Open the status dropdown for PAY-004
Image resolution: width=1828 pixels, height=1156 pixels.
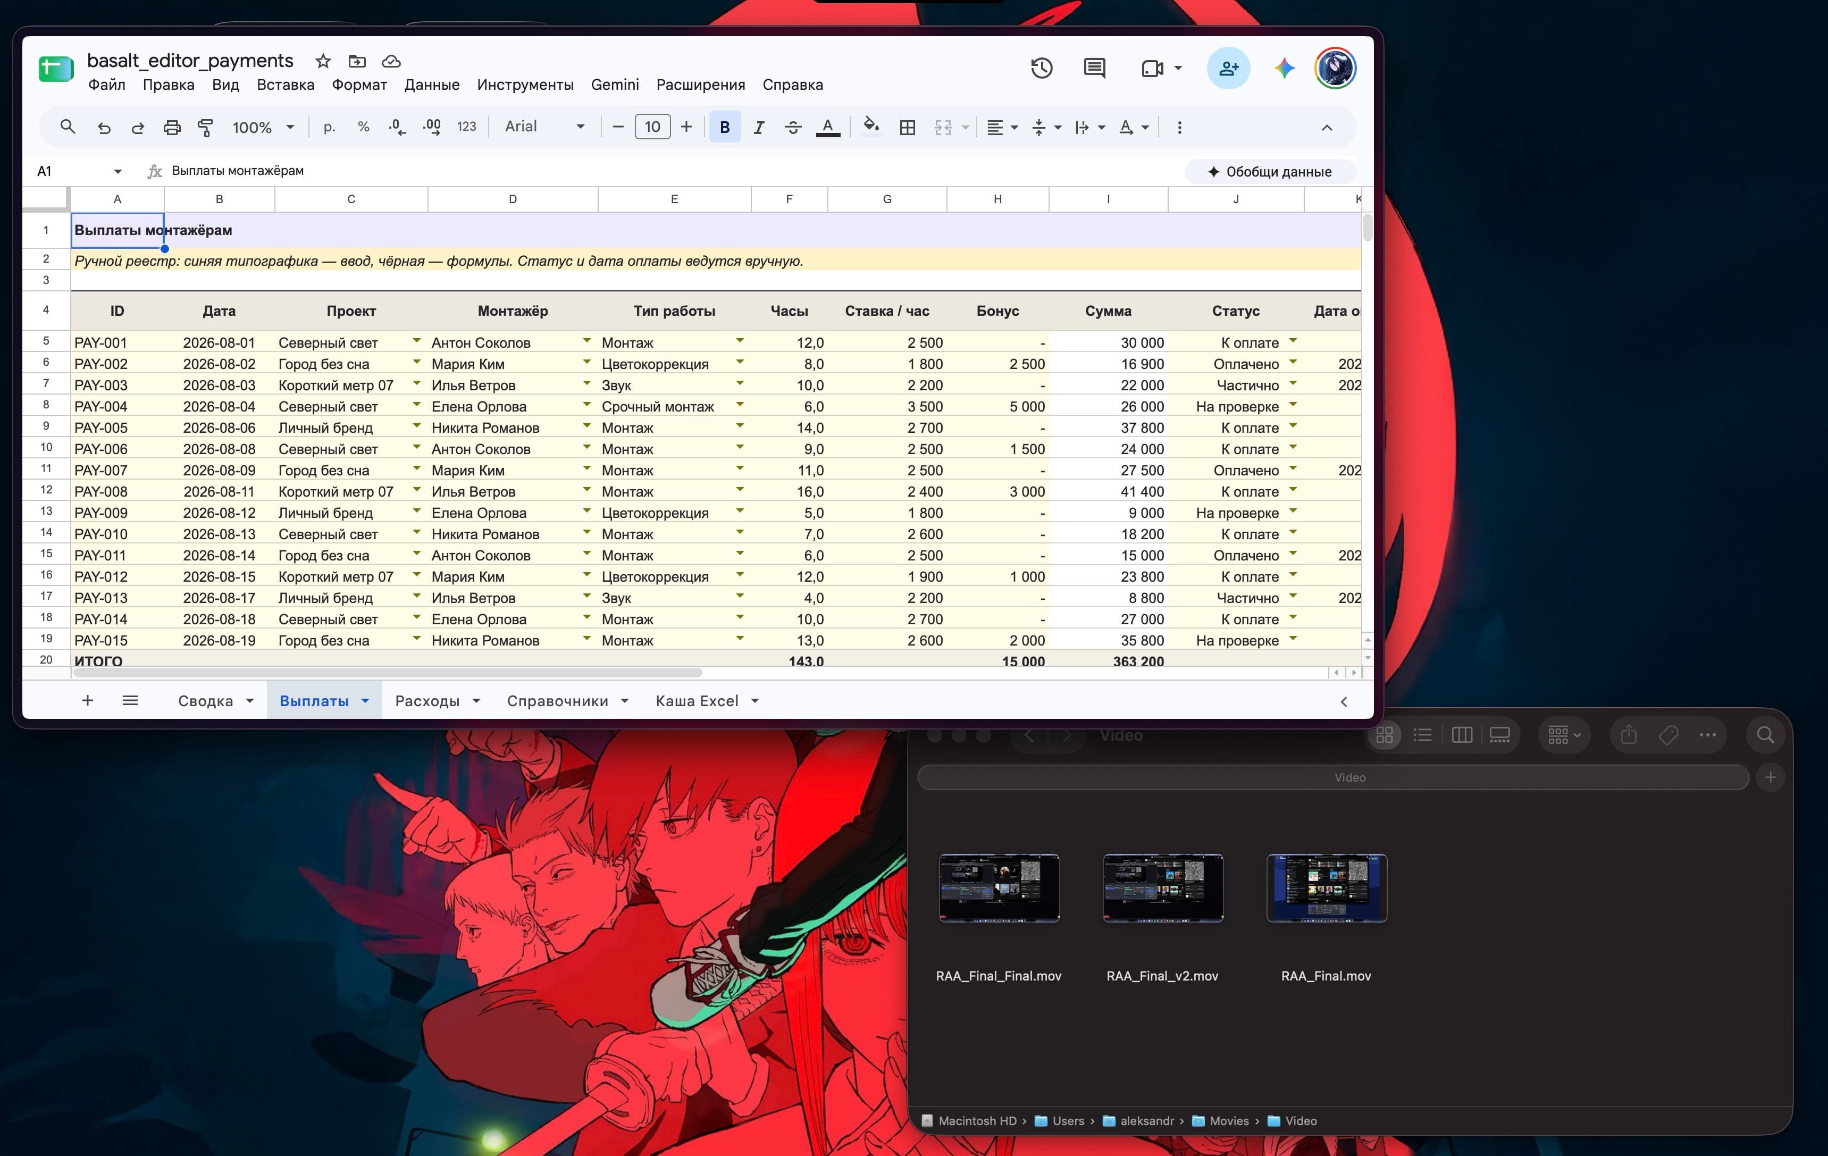tap(1293, 405)
